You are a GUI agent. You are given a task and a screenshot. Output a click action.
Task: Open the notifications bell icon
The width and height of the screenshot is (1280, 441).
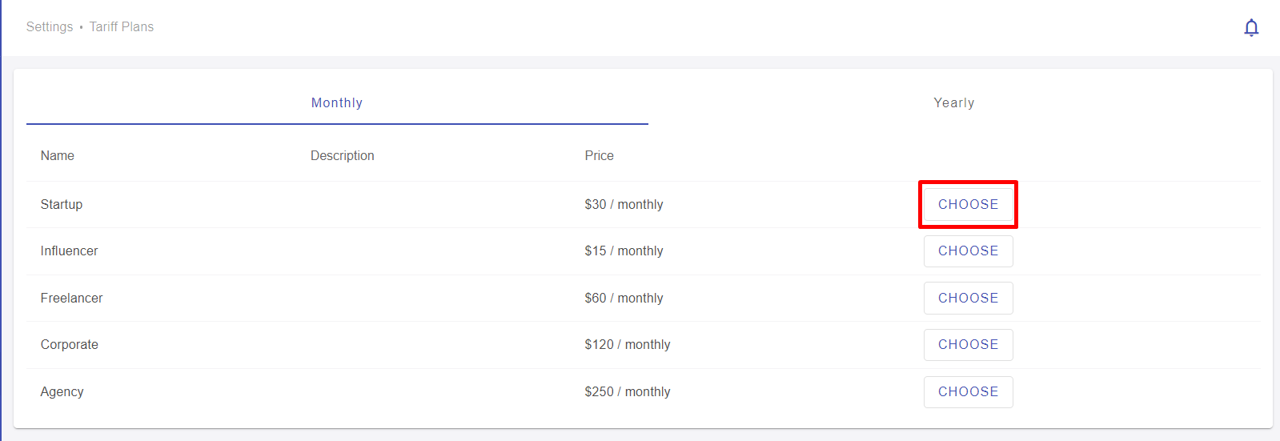[1251, 27]
